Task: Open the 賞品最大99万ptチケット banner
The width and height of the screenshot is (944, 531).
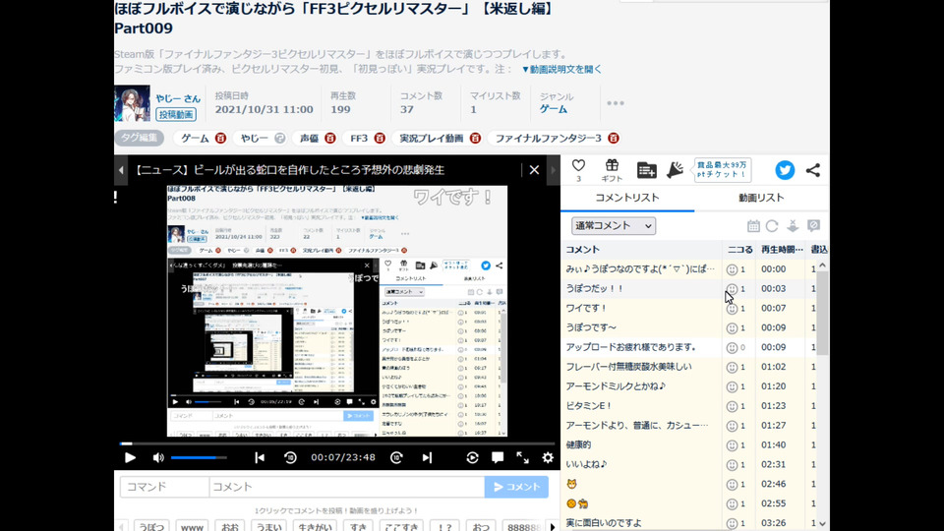Action: click(722, 170)
